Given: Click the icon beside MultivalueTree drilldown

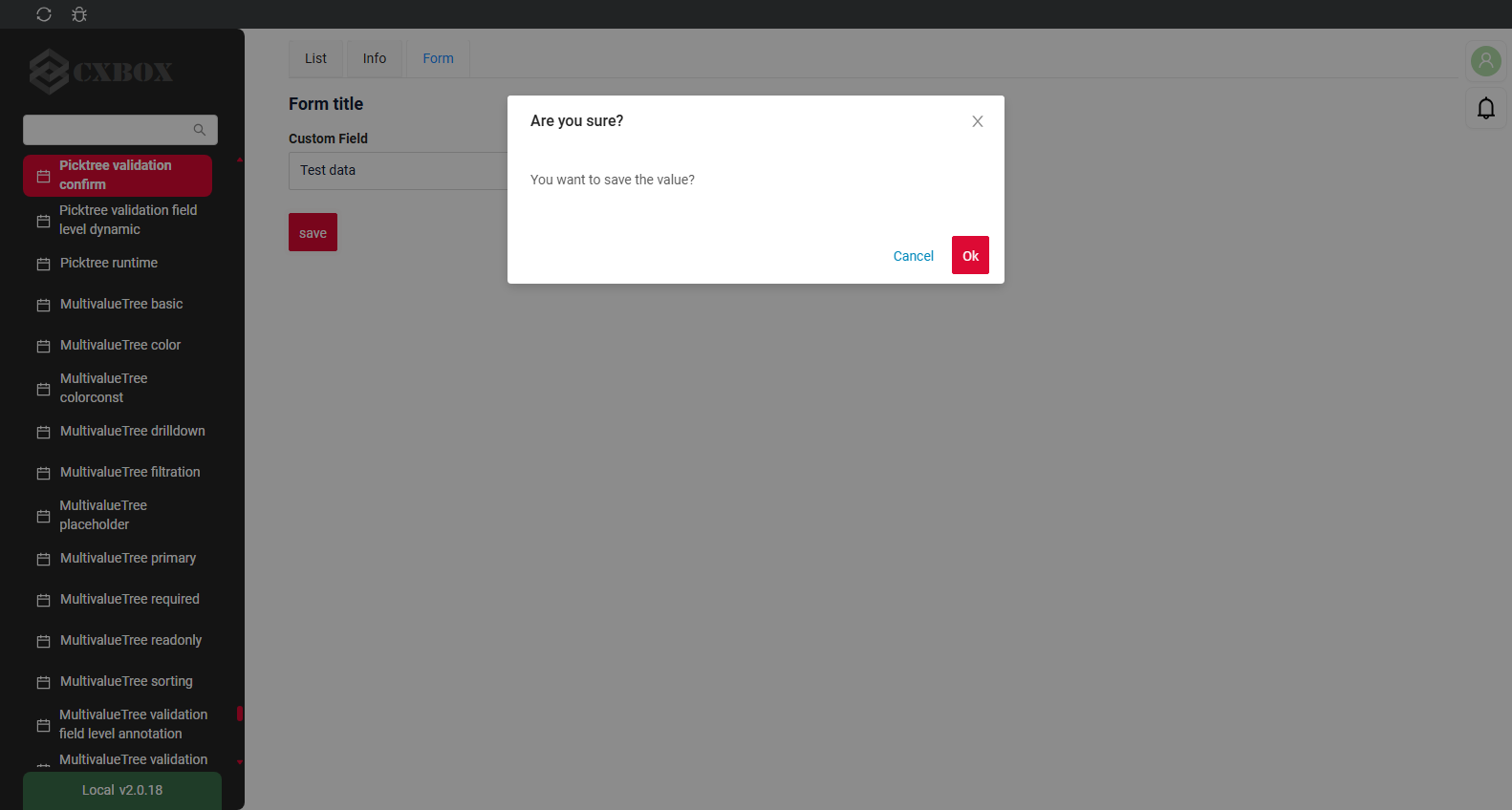Looking at the screenshot, I should [43, 432].
